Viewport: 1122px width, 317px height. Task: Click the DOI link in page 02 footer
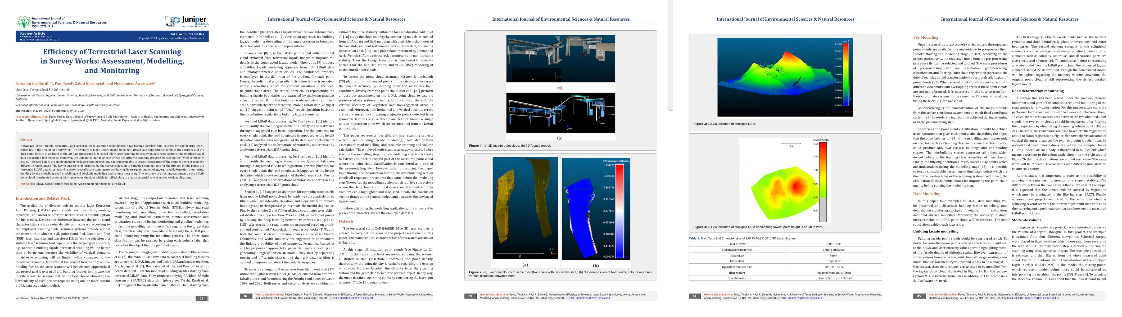click(353, 298)
